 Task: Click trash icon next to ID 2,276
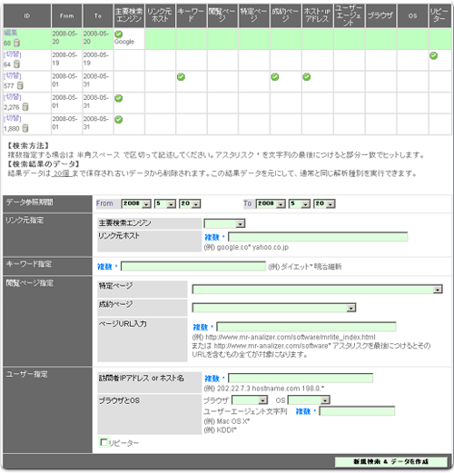tap(25, 107)
